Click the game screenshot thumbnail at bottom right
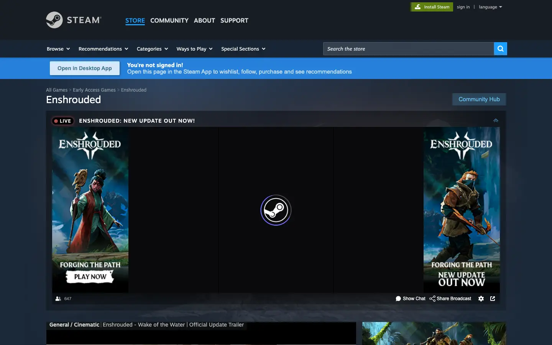Screen dimensions: 552x345 coord(434,333)
